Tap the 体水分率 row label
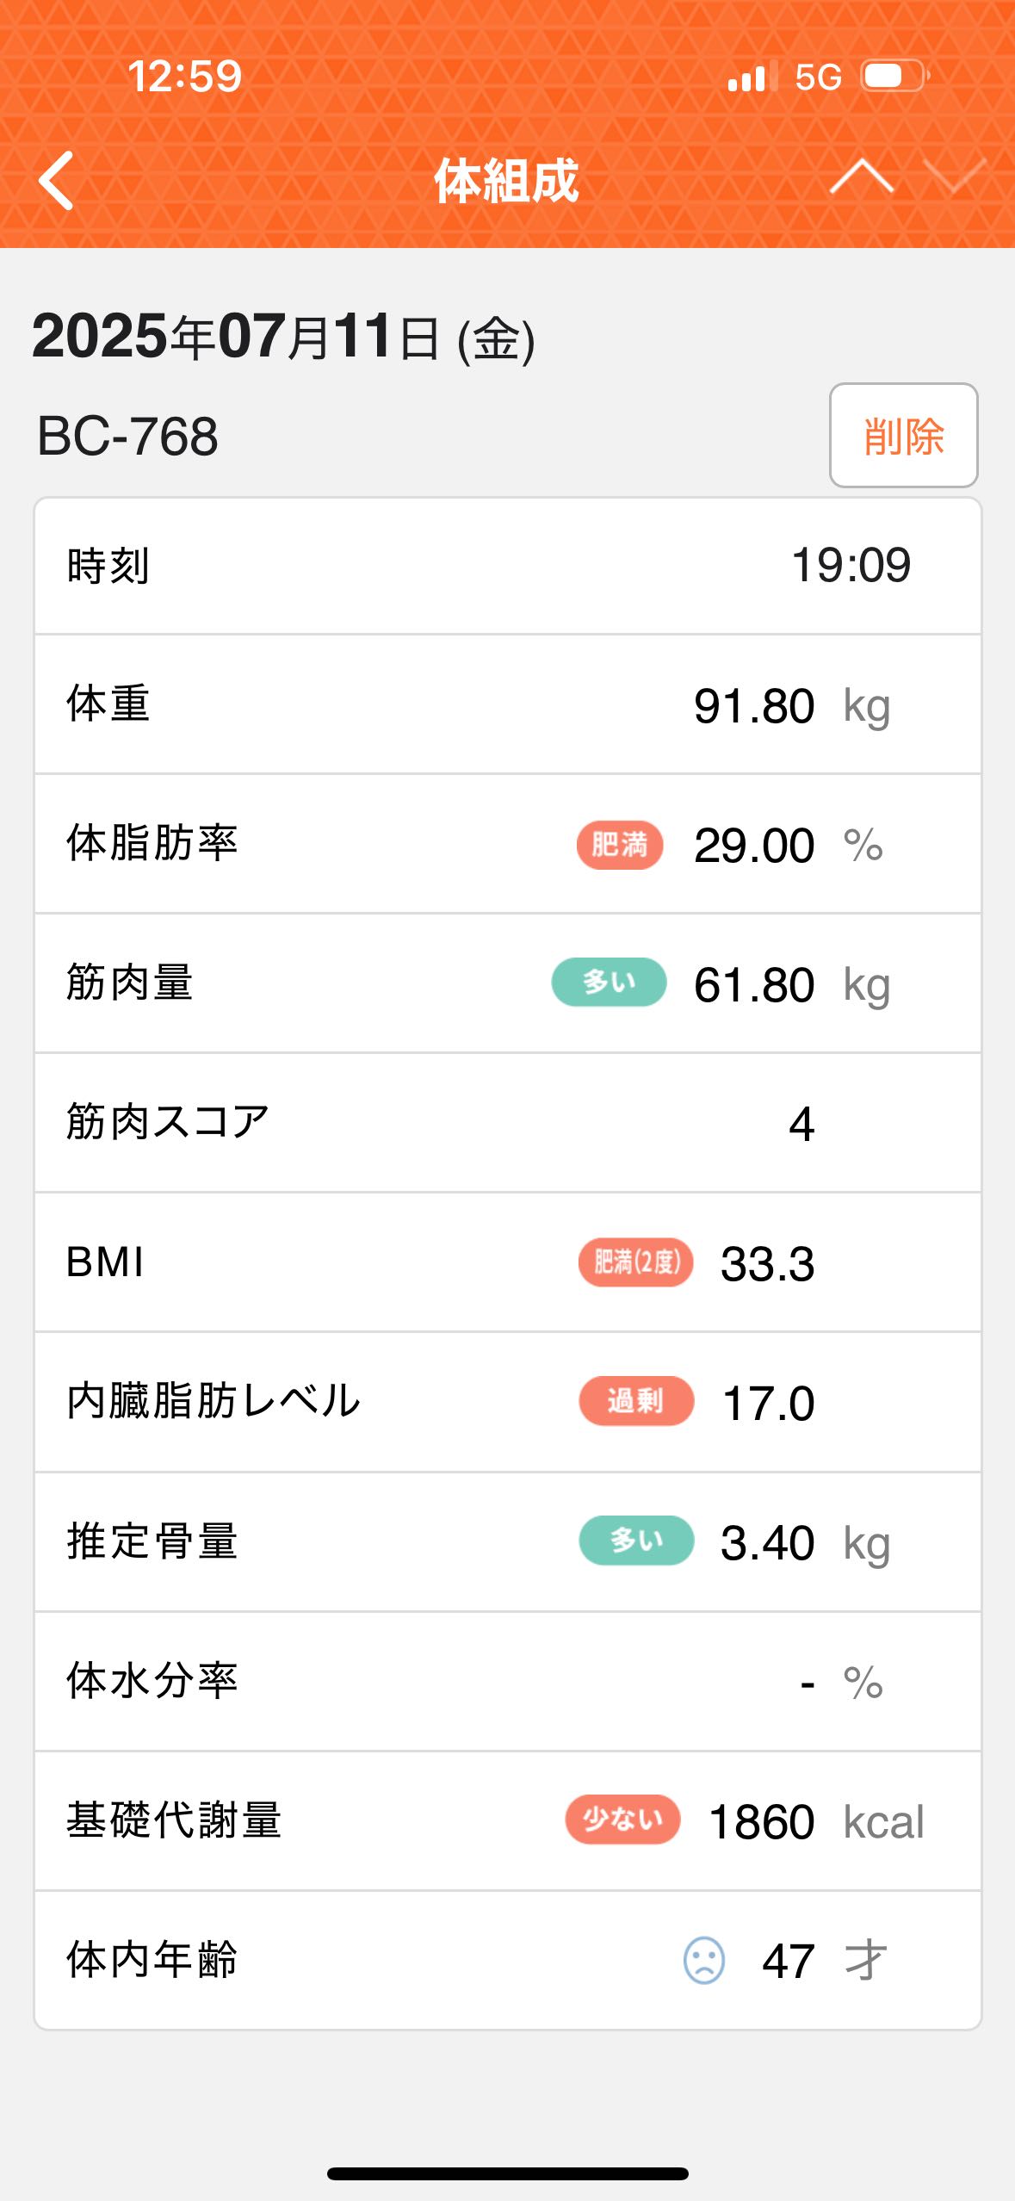 click(x=152, y=1681)
